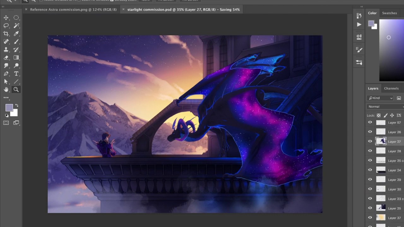This screenshot has width=404, height=227.
Task: Hide Layer 29
Action: [x=370, y=179]
